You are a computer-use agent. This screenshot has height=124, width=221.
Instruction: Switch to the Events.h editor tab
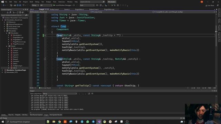(x=67, y=9)
